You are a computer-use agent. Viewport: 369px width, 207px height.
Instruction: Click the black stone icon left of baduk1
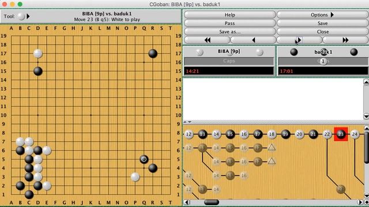click(x=293, y=52)
